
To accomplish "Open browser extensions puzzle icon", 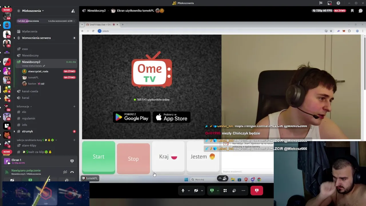I will (349, 31).
